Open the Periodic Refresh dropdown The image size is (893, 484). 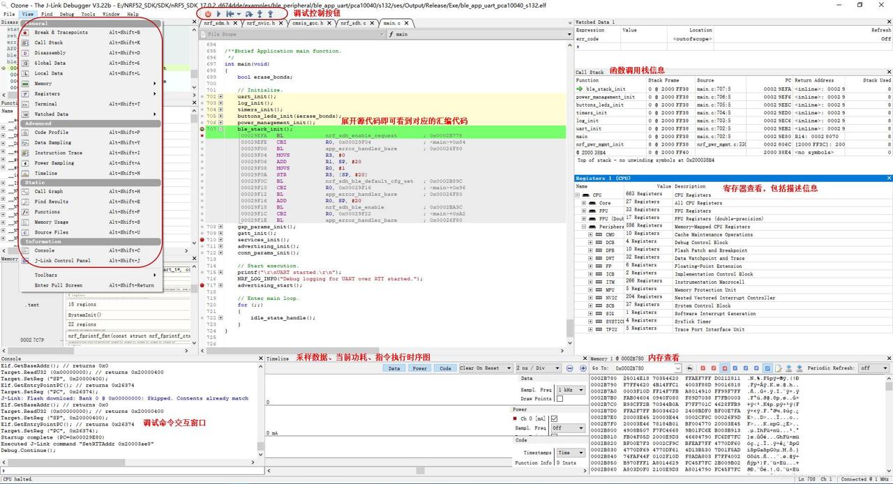pos(873,368)
